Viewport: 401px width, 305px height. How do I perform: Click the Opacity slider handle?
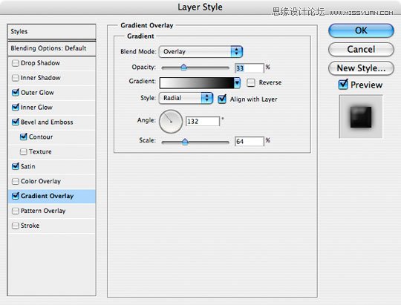(183, 68)
